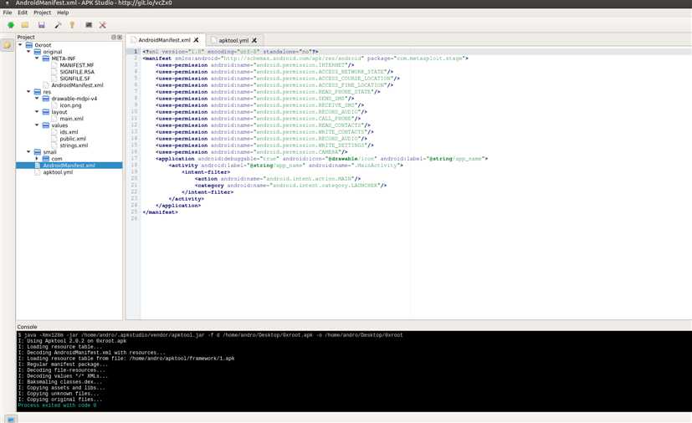Image resolution: width=692 pixels, height=423 pixels.
Task: Click 'Using Apktool 2.0.2' console line
Action: pos(72,341)
